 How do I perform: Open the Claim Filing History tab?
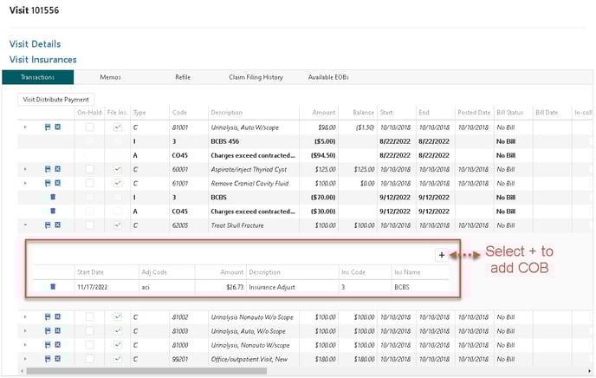click(254, 77)
